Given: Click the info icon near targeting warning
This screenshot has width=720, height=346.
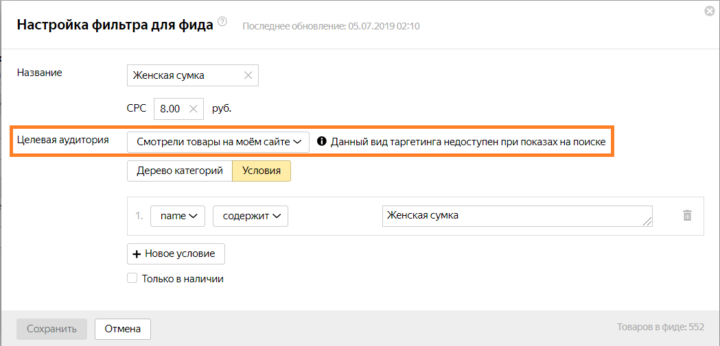Looking at the screenshot, I should 321,142.
